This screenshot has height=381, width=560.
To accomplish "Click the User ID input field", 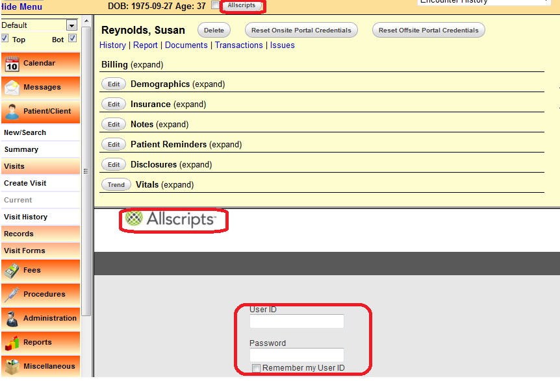I will (296, 322).
